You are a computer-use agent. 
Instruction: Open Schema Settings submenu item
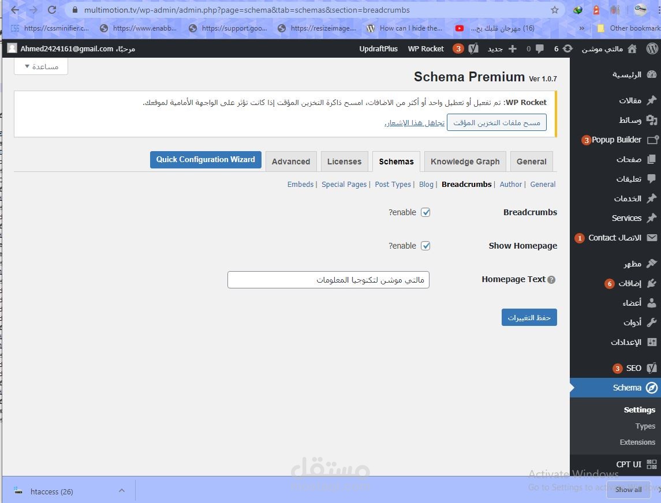click(x=640, y=410)
